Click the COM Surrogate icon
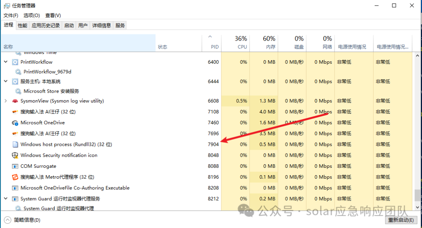The image size is (422, 228). tap(15, 166)
